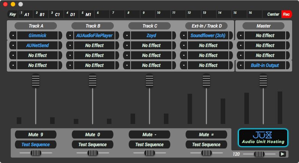Open the Zoyd instrument slot on Track C
299x163 pixels.
(151, 36)
